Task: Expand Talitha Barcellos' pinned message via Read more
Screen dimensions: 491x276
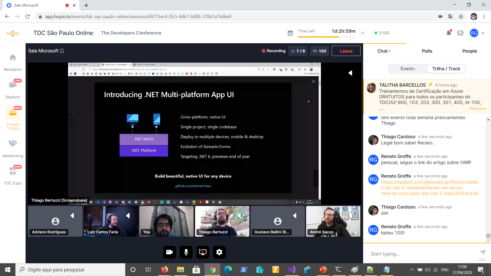Action: [477, 108]
